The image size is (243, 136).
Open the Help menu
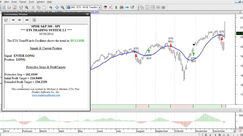pyautogui.click(x=49, y=2)
